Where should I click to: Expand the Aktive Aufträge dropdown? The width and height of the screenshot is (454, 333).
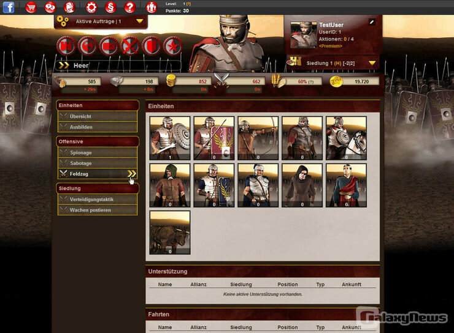click(x=139, y=21)
